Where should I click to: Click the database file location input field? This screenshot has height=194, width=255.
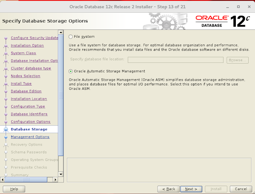(x=176, y=60)
